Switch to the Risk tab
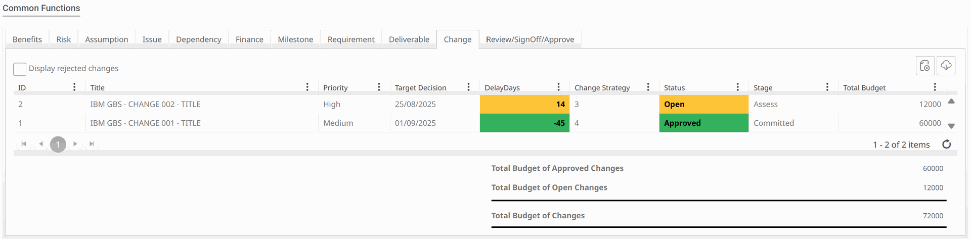 click(x=63, y=39)
